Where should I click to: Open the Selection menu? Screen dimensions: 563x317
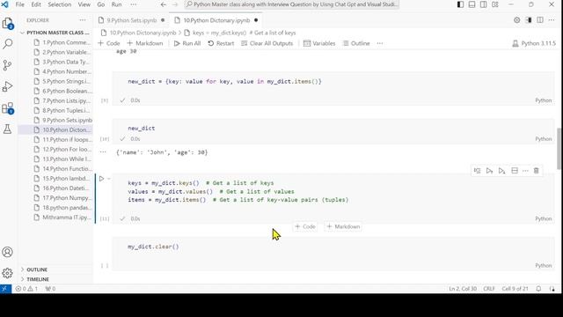click(x=60, y=4)
